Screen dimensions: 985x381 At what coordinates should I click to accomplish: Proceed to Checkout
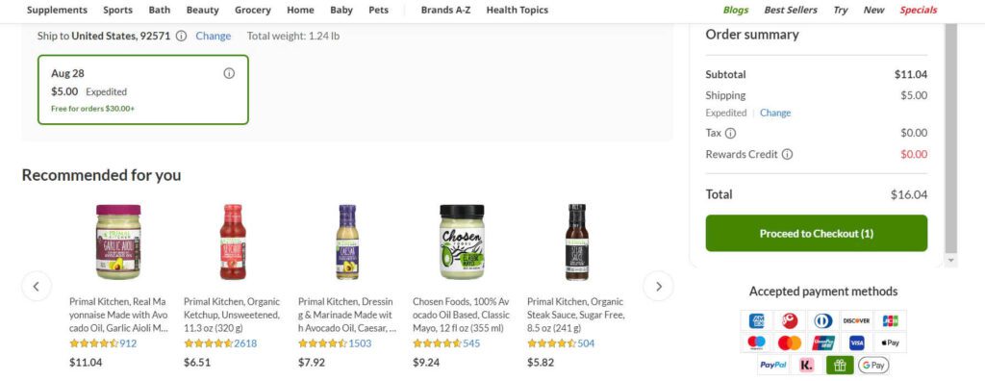point(816,233)
